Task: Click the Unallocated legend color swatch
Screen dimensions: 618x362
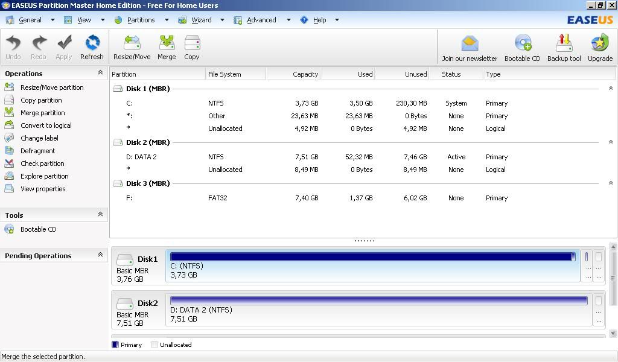Action: [154, 345]
